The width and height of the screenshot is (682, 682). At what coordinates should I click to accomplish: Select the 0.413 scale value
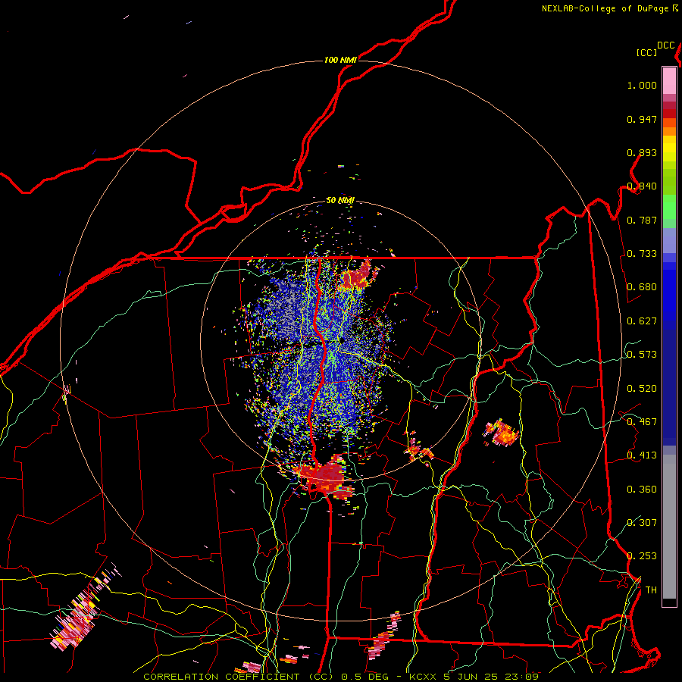pos(642,455)
